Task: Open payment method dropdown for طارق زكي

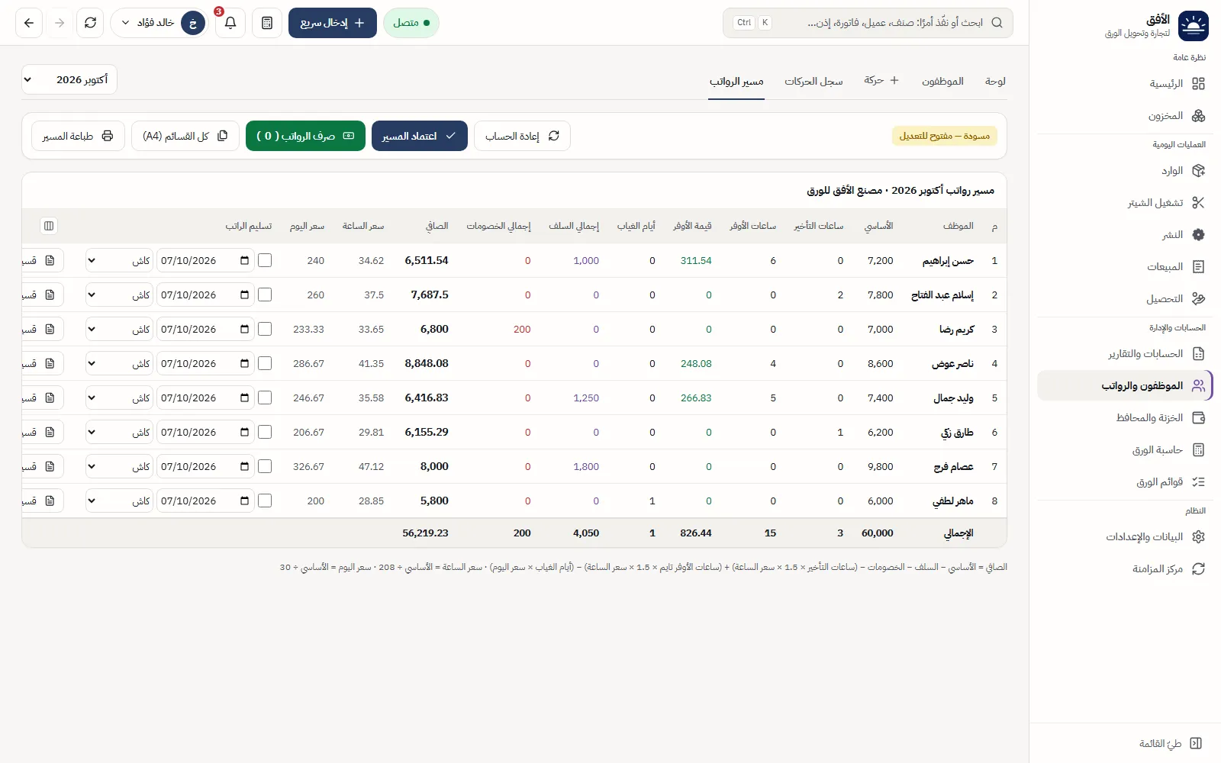Action: [119, 432]
